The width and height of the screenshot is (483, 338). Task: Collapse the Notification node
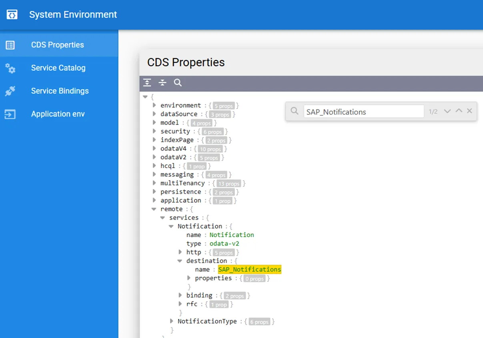(x=171, y=226)
